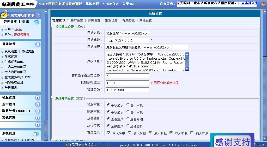Click 生成首页HTML in the sidebar
This screenshot has height=147, width=267.
point(14,62)
